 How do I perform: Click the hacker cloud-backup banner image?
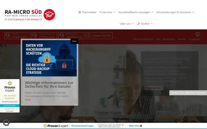point(49,58)
